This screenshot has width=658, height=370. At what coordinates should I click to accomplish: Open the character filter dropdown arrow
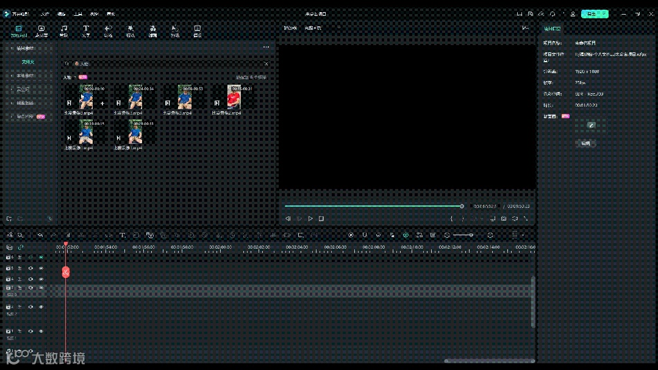[74, 77]
